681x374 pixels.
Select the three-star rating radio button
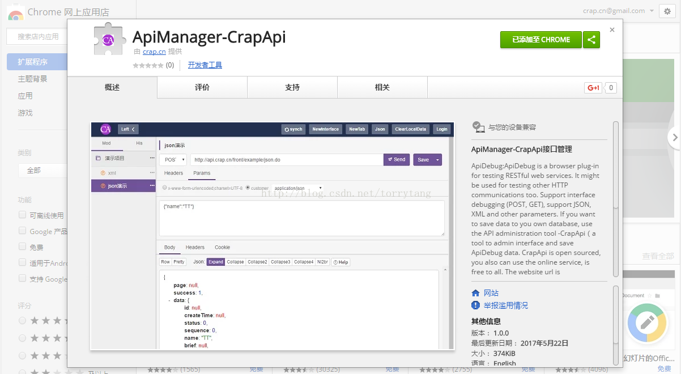23,356
